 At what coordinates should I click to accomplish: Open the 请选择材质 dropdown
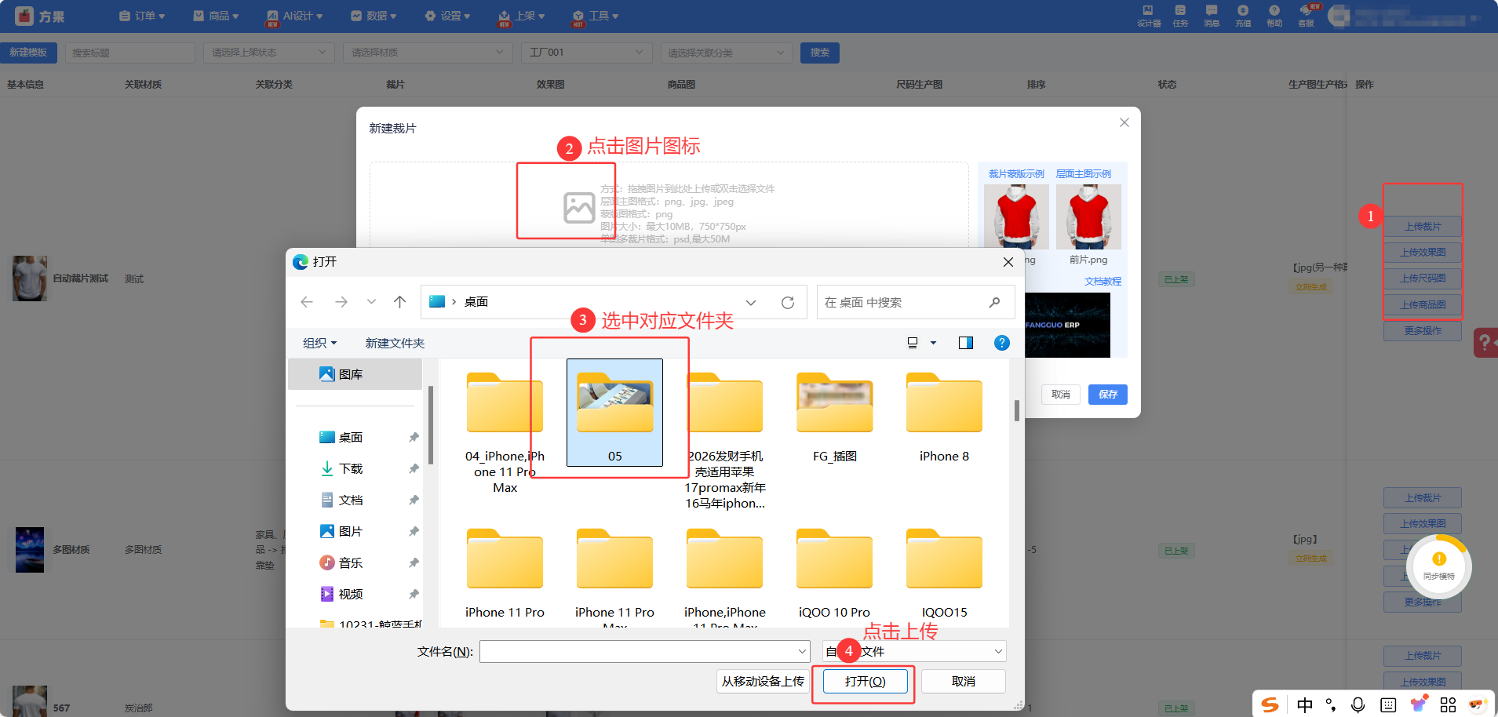click(x=428, y=53)
